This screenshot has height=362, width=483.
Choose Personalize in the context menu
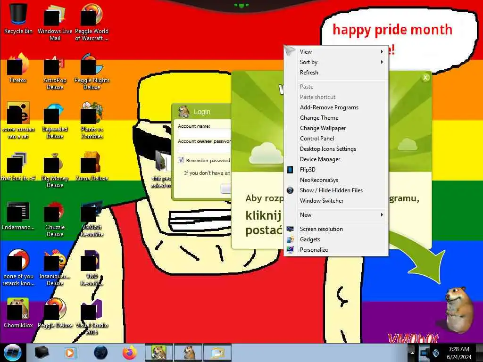(x=336, y=250)
